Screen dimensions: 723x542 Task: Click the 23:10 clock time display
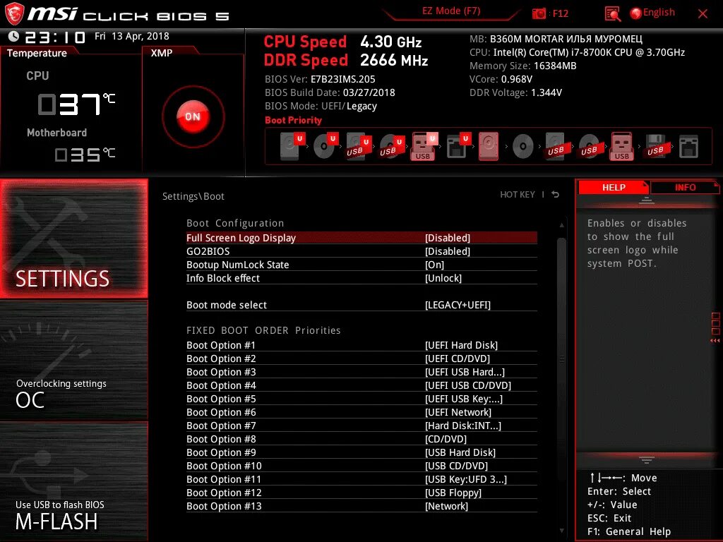point(55,37)
